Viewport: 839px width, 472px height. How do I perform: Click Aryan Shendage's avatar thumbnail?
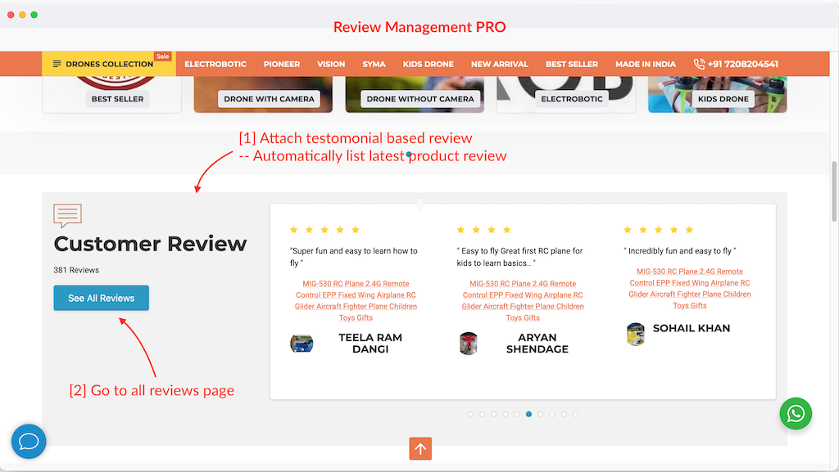(x=469, y=344)
